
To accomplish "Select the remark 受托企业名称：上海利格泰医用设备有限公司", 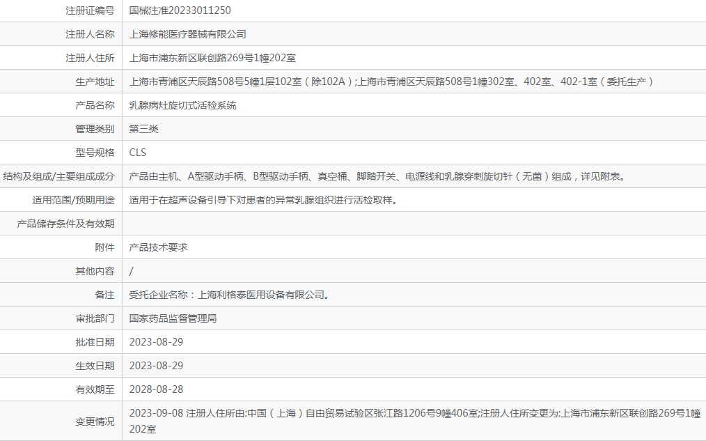I will (230, 295).
